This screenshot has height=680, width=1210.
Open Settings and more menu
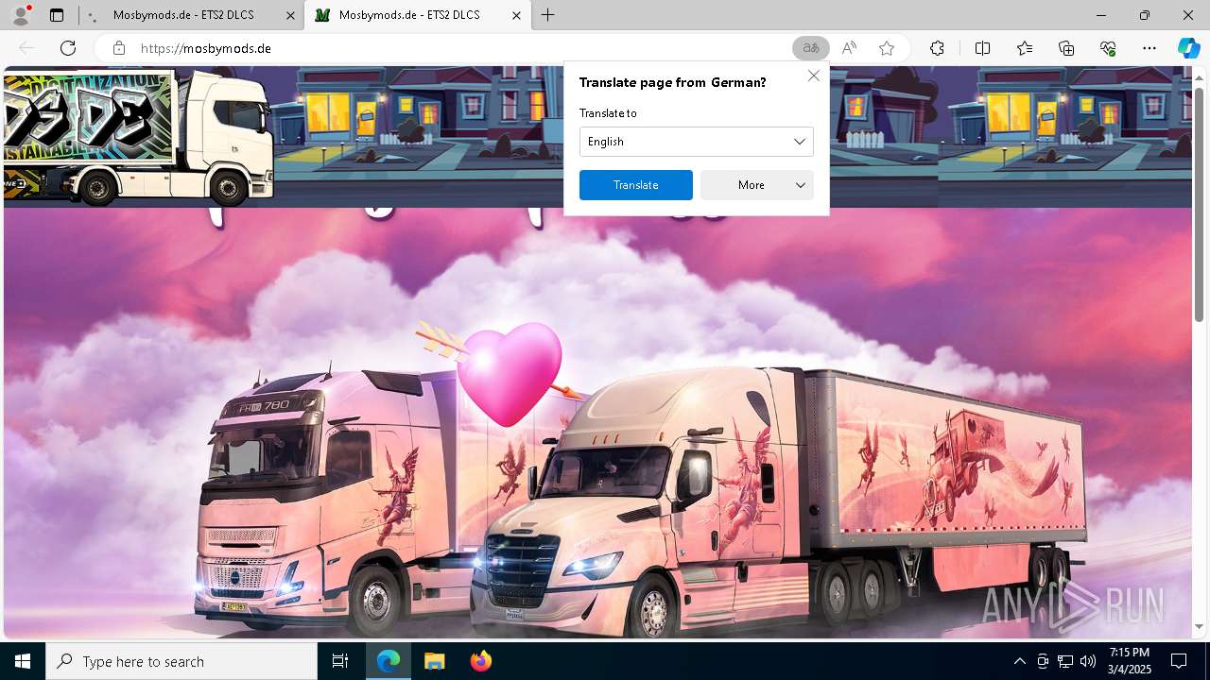(1149, 48)
